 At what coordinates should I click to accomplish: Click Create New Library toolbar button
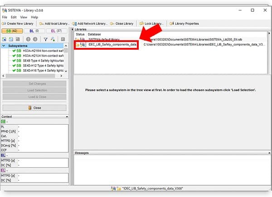coord(18,23)
